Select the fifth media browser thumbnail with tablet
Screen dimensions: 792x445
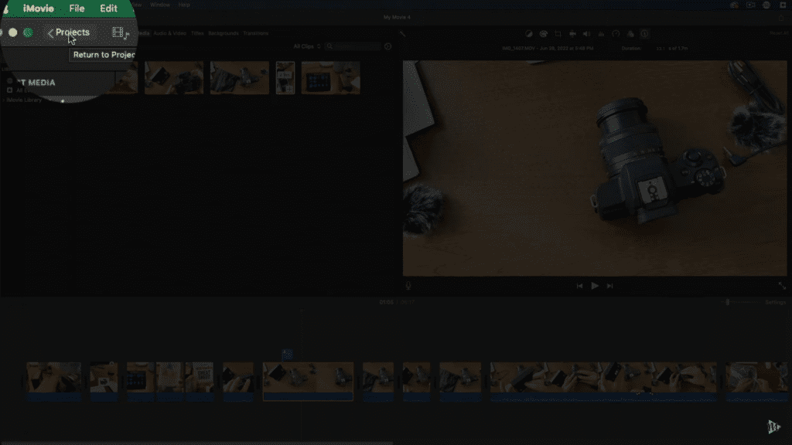(x=331, y=78)
